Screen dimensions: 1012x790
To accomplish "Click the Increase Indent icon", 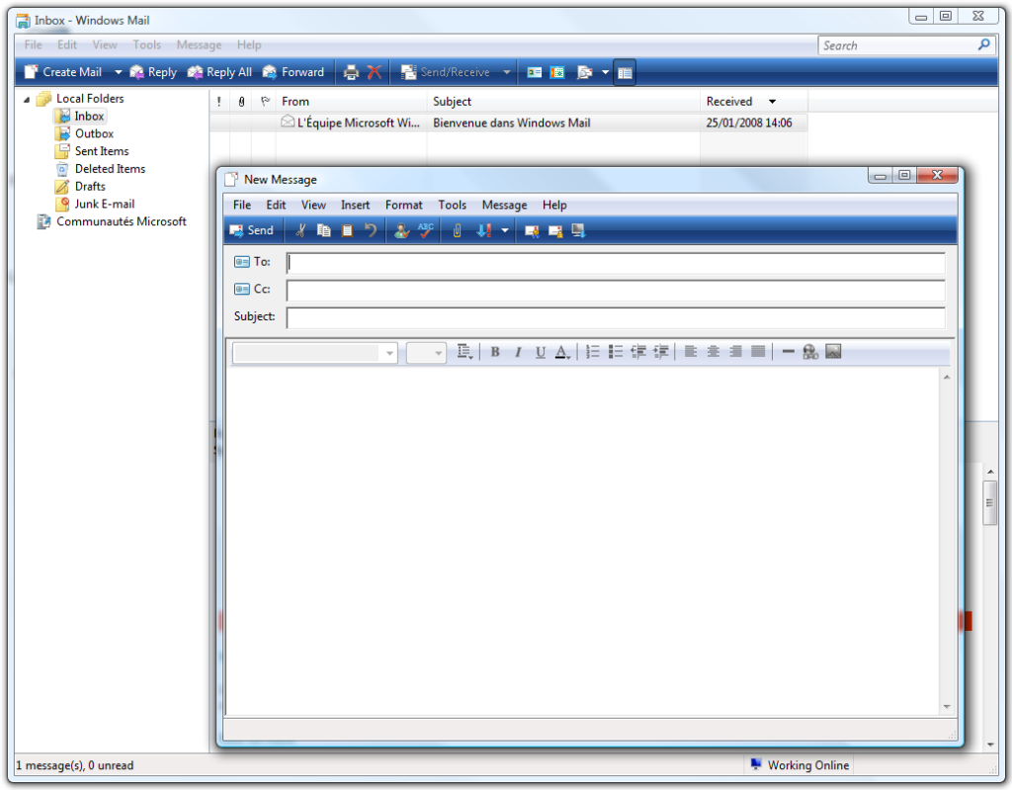I will pyautogui.click(x=661, y=351).
